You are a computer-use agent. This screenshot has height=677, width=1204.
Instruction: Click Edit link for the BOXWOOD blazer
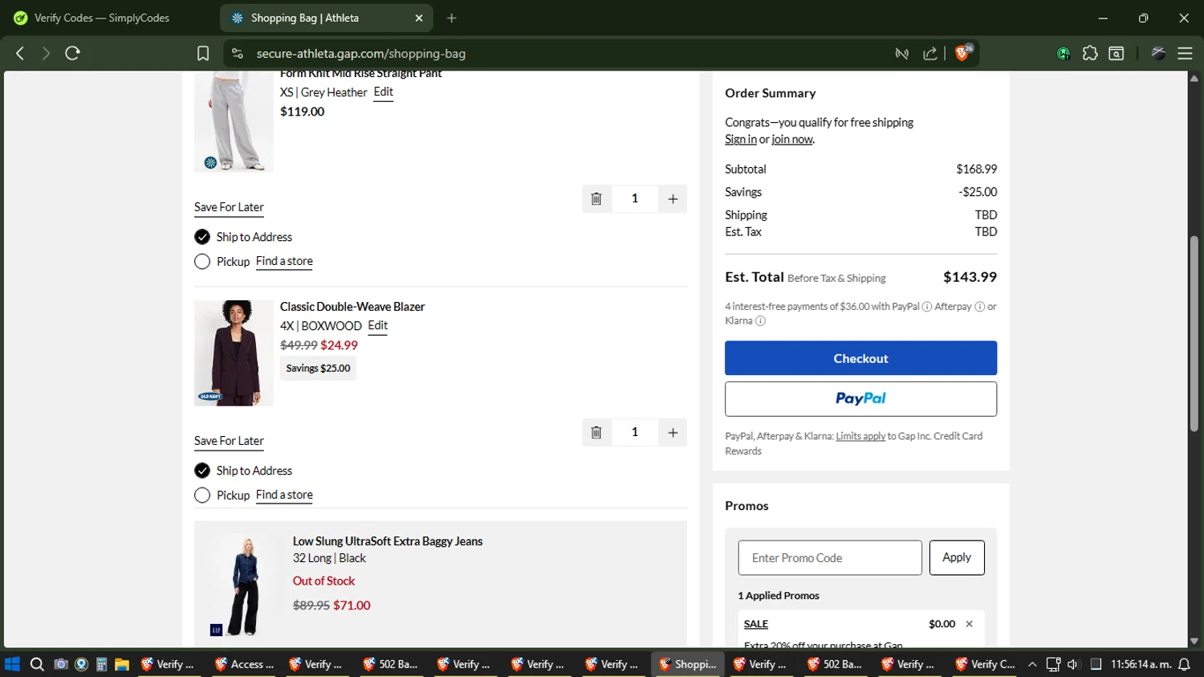click(377, 325)
